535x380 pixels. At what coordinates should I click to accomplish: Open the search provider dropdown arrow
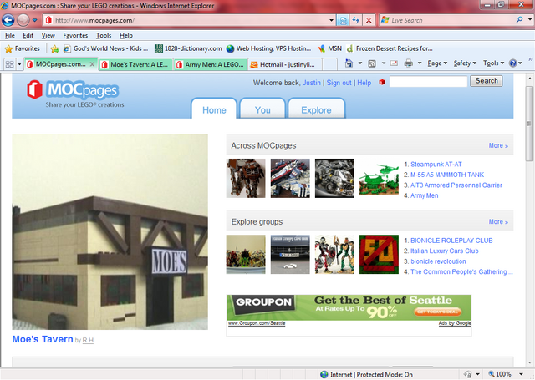click(x=529, y=20)
